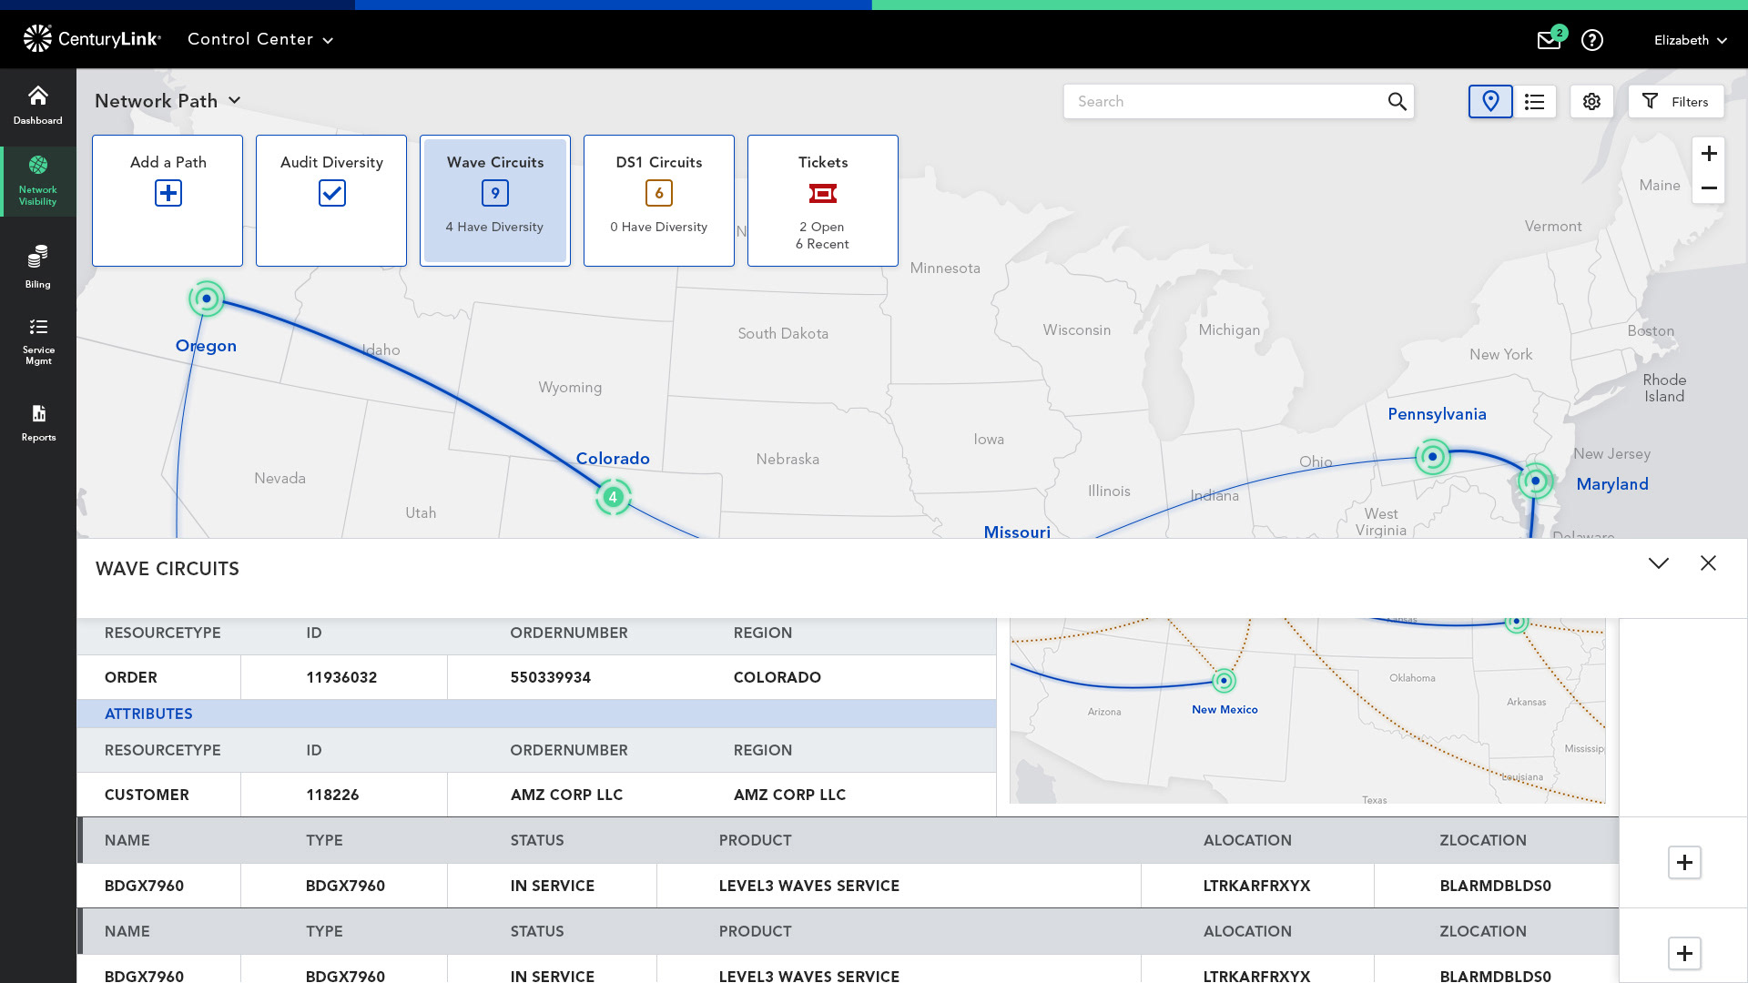Click the WAVE CIRCUITS panel title

pos(168,569)
